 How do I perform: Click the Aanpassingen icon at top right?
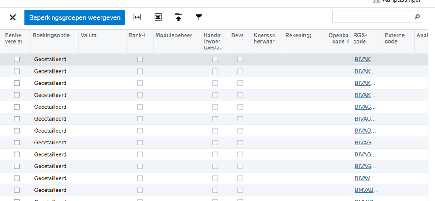click(376, 1)
